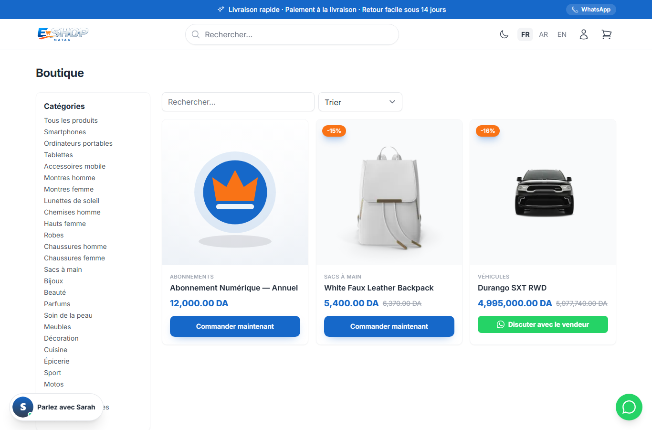Viewport: 652px width, 430px height.
Task: Click the ABONNEMENTS card label
Action: pos(192,277)
